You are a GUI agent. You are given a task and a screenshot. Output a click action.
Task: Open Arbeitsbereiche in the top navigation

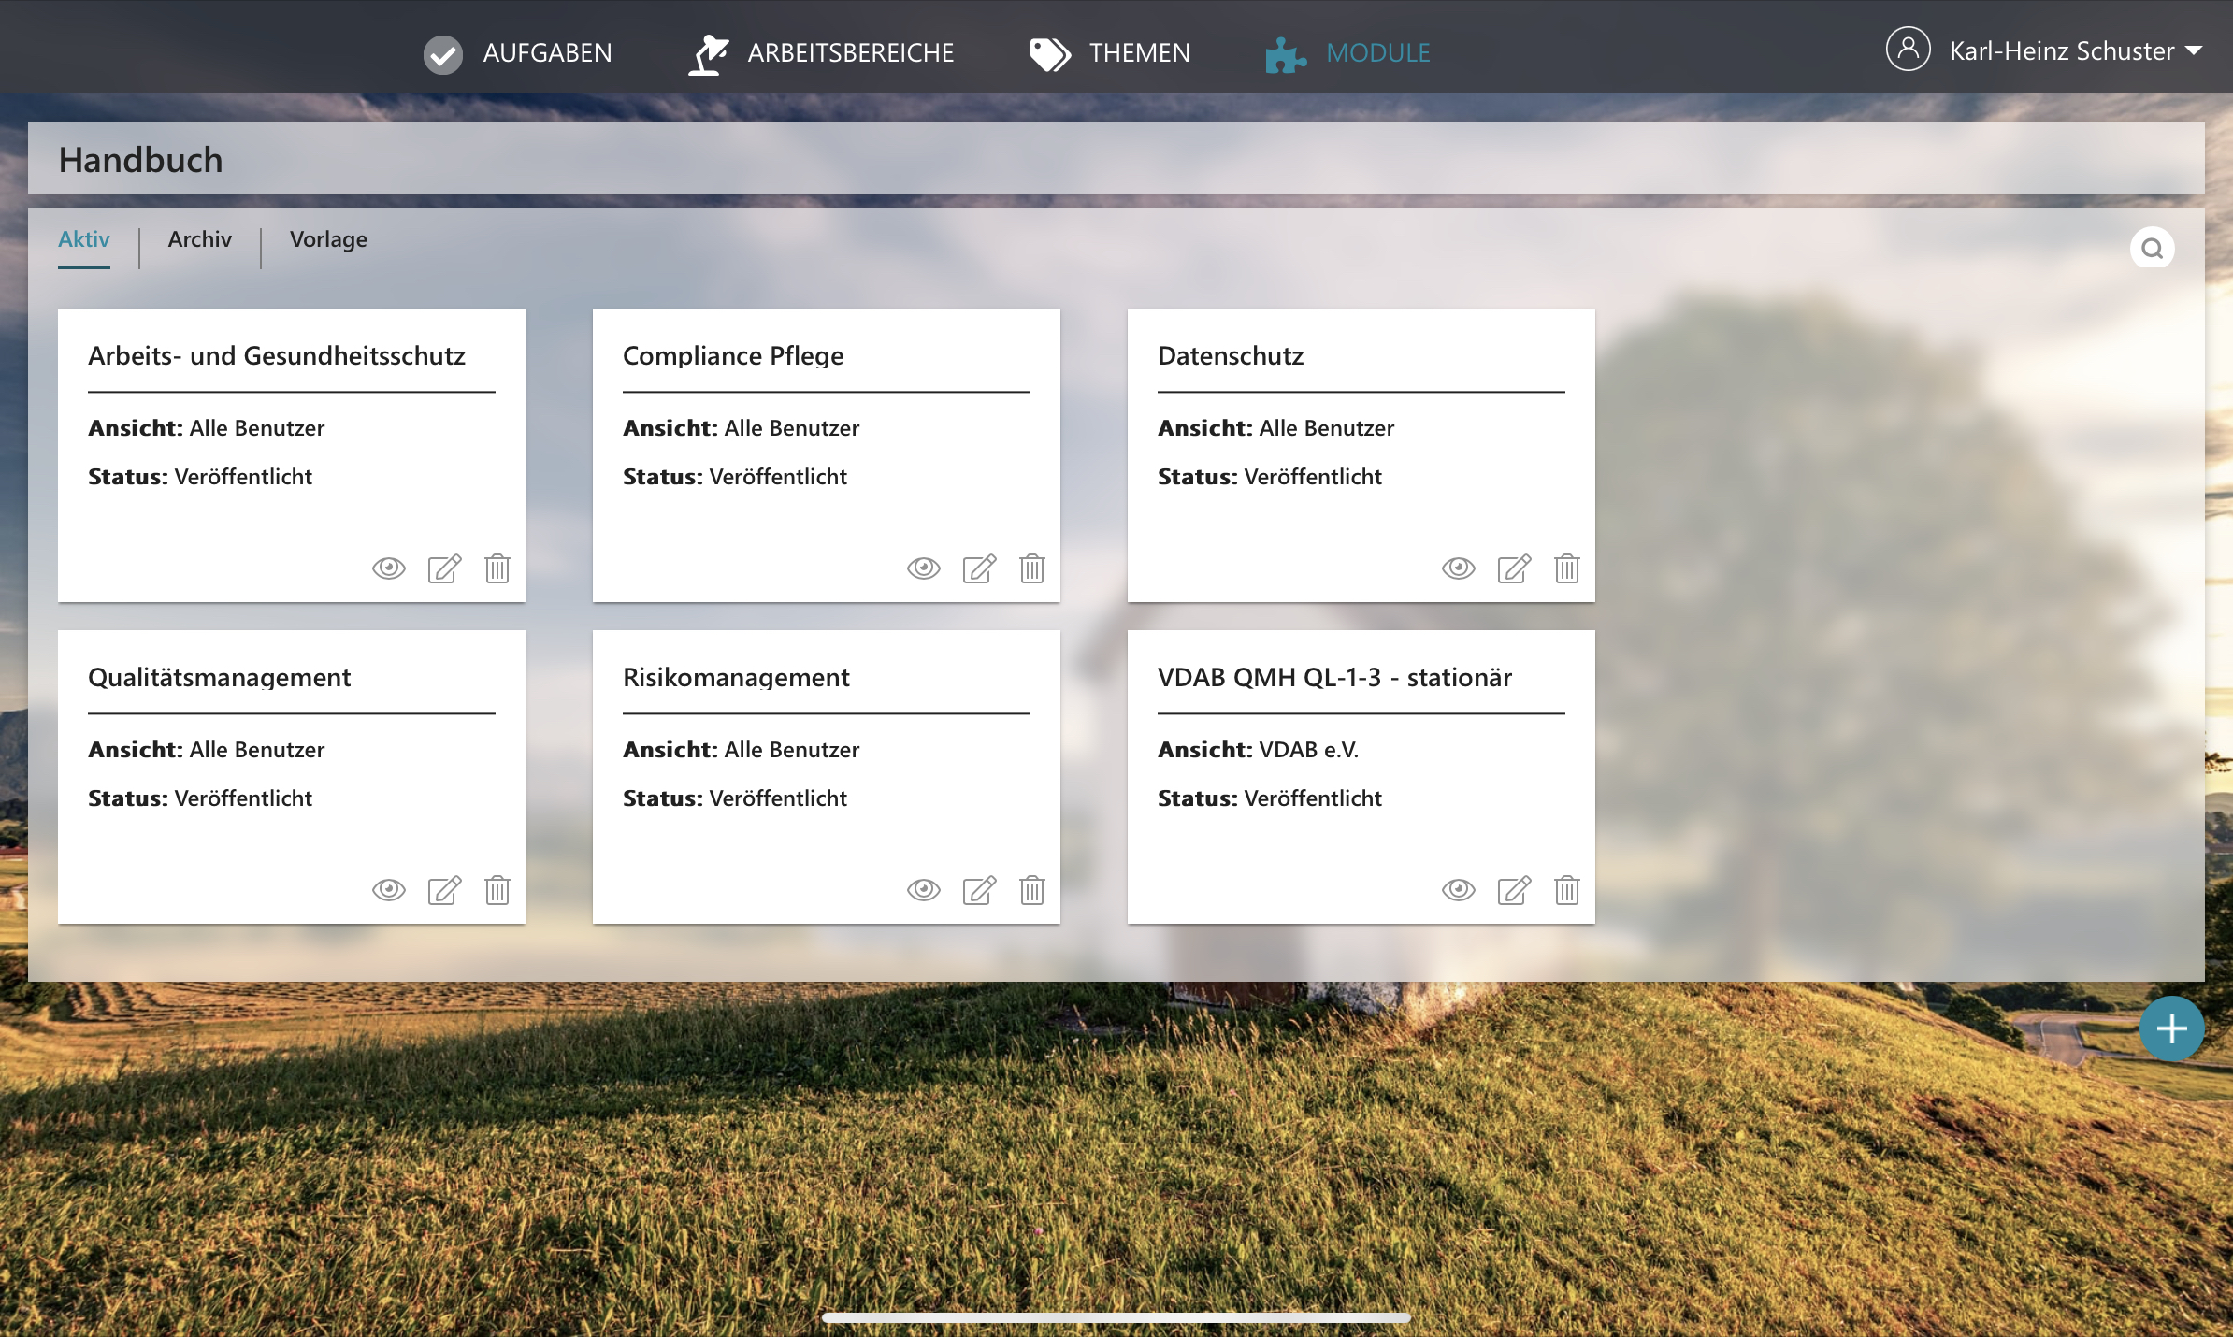(x=849, y=53)
